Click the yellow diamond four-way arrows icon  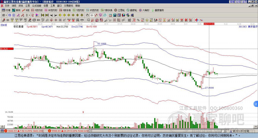click(82, 15)
